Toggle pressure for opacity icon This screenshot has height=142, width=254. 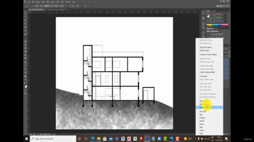tap(73, 6)
